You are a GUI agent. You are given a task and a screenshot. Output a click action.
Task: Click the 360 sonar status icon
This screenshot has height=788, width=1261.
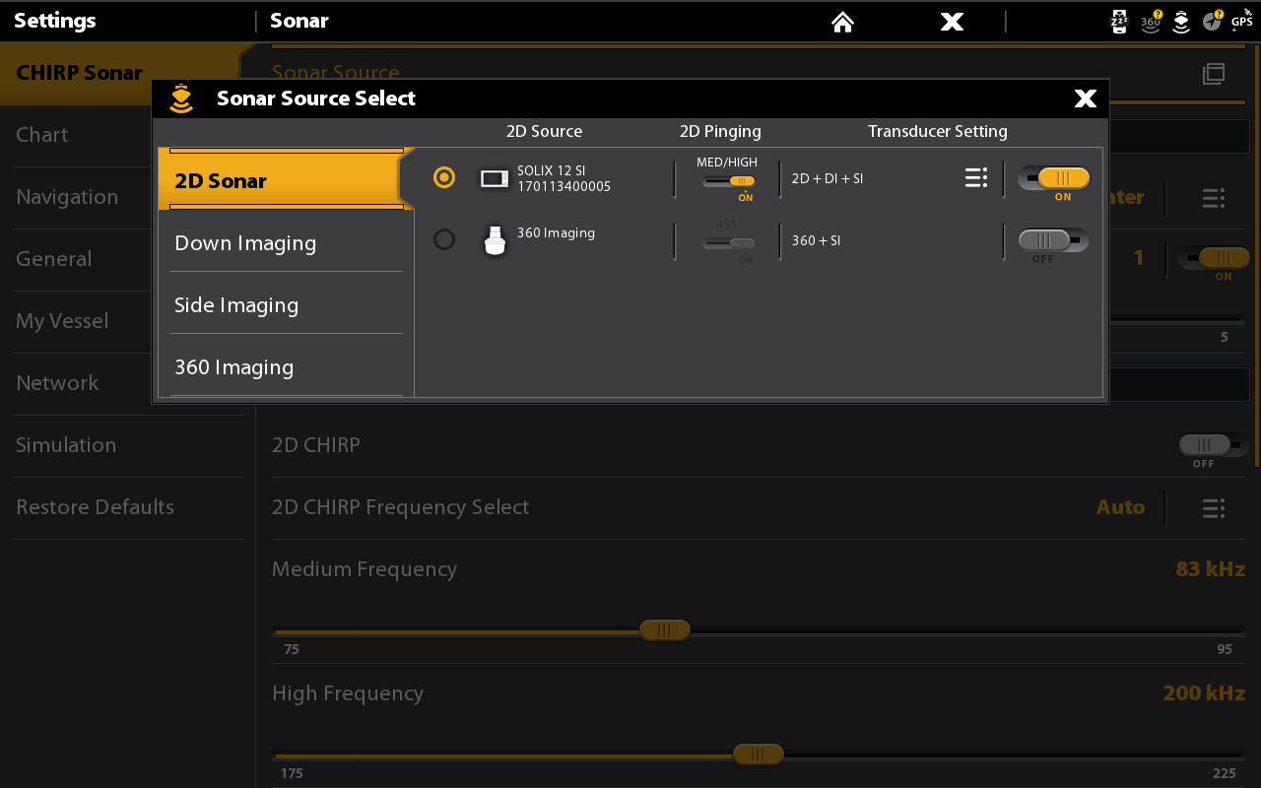1151,21
